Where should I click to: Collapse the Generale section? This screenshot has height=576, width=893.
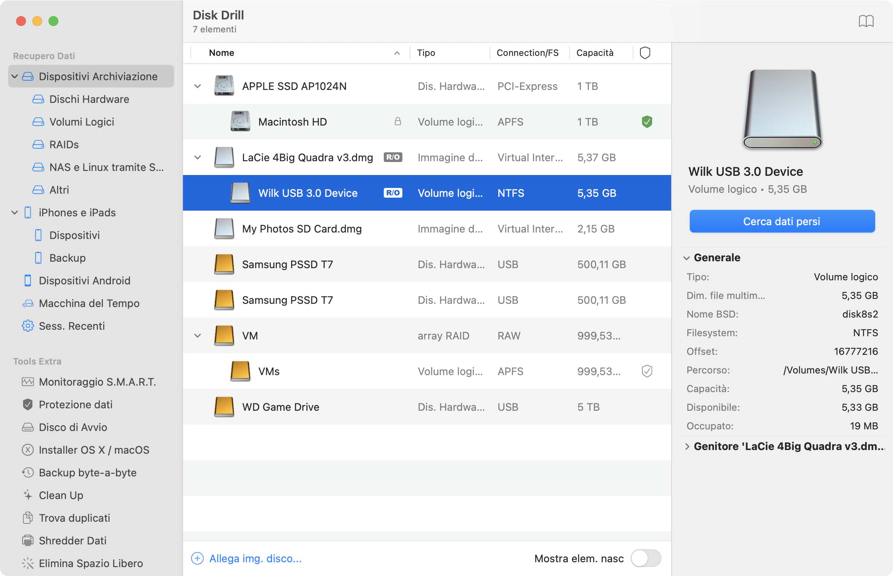687,258
